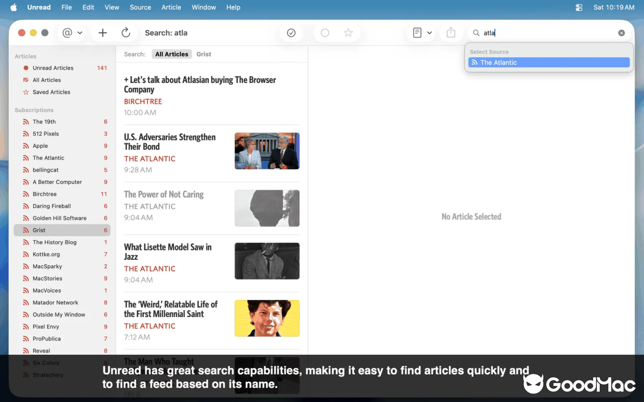Open The Atlantic feed in sidebar
The width and height of the screenshot is (644, 402).
pos(62,158)
